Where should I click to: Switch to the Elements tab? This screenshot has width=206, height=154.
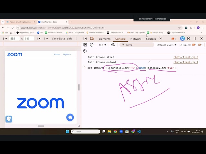point(105,39)
